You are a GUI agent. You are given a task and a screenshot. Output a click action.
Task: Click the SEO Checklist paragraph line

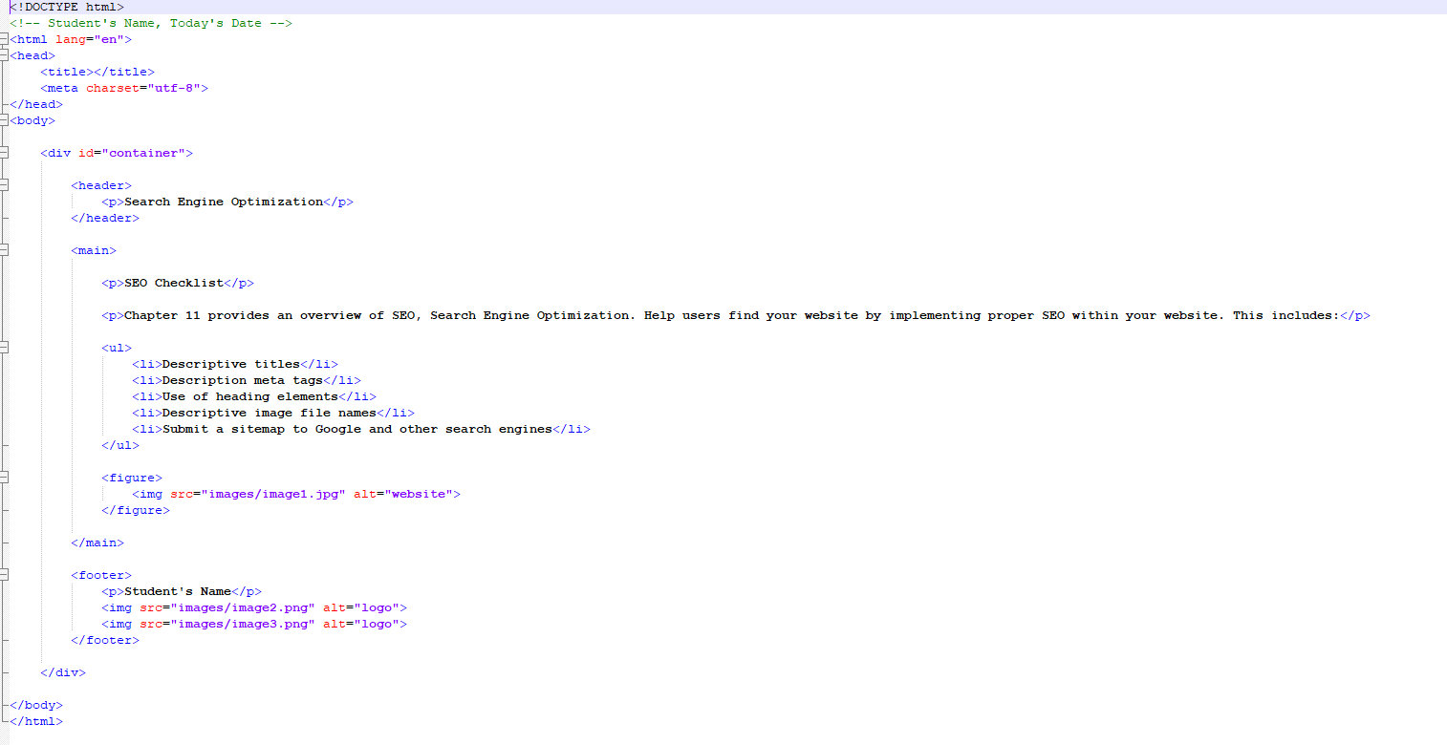coord(177,283)
